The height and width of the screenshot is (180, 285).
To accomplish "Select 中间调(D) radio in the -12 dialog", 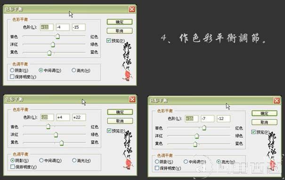I will (186, 162).
